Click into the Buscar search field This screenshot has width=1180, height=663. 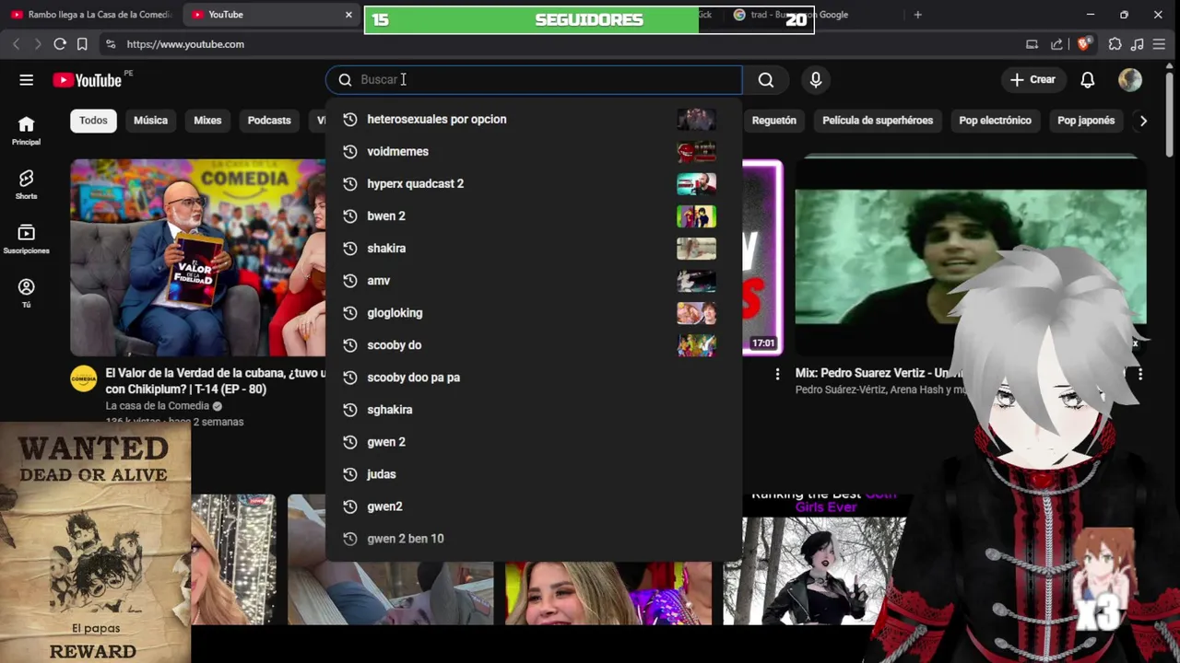click(534, 80)
